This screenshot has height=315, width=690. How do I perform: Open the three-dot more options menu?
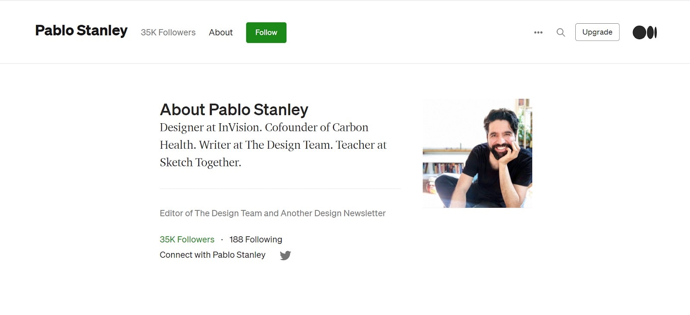538,32
